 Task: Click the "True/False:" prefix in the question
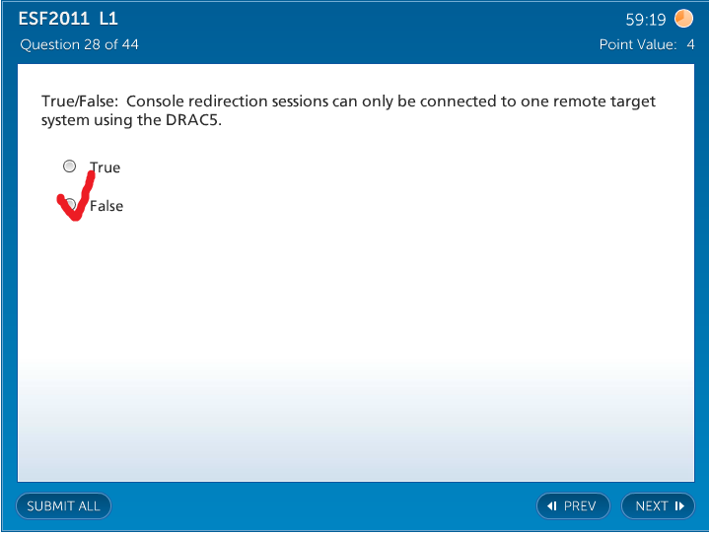click(x=80, y=101)
